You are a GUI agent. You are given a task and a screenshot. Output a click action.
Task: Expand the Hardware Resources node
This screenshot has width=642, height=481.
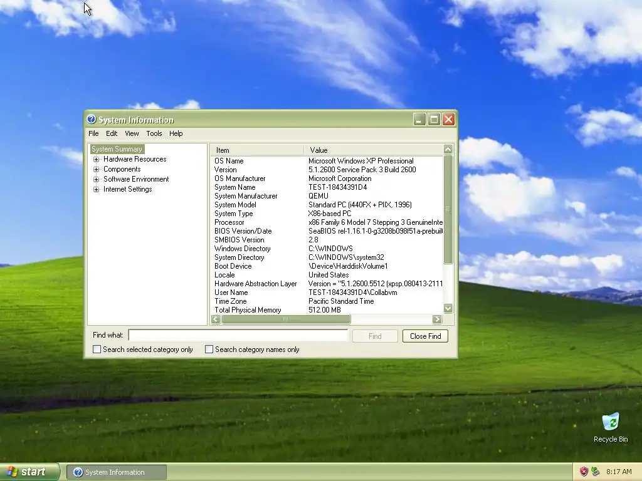pyautogui.click(x=96, y=159)
